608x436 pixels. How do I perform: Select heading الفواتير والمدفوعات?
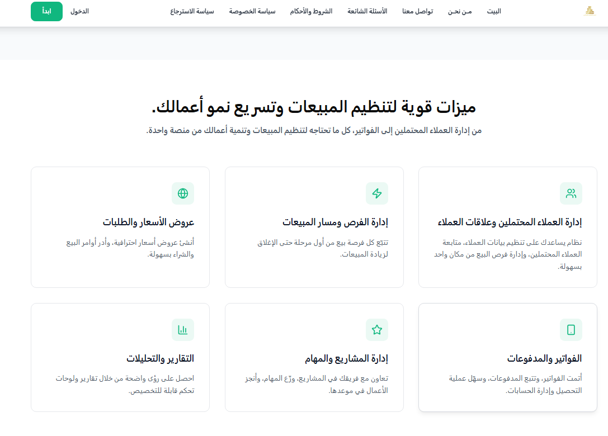[x=544, y=358]
